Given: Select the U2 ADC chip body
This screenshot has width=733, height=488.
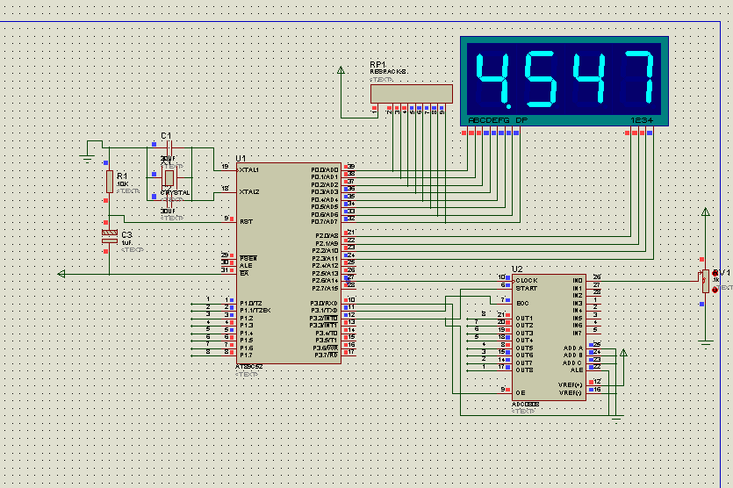Looking at the screenshot, I should pyautogui.click(x=549, y=337).
